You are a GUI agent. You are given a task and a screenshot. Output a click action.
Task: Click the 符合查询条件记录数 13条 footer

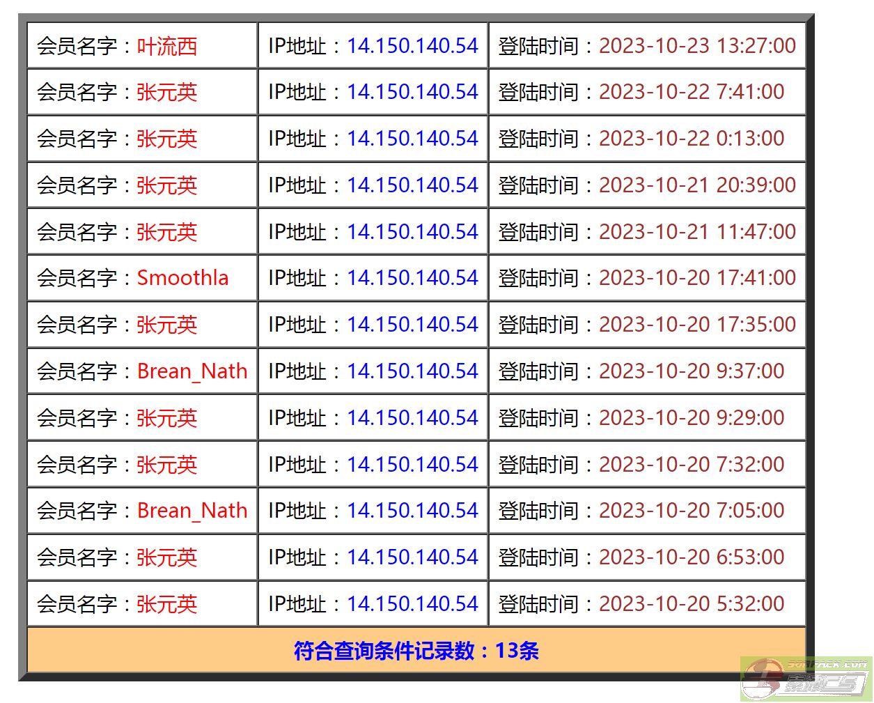pyautogui.click(x=416, y=651)
